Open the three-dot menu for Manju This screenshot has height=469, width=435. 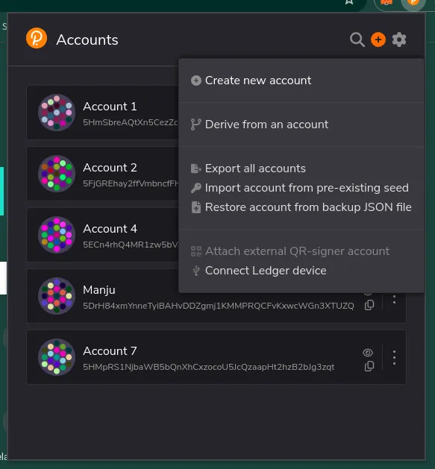(394, 299)
